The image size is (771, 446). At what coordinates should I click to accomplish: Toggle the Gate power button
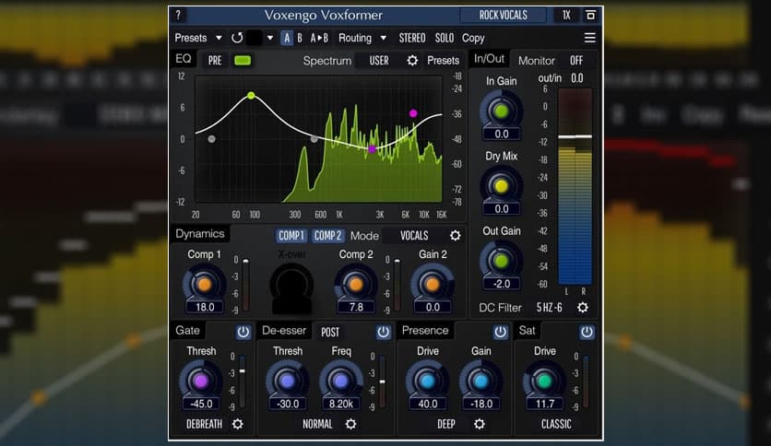point(243,332)
